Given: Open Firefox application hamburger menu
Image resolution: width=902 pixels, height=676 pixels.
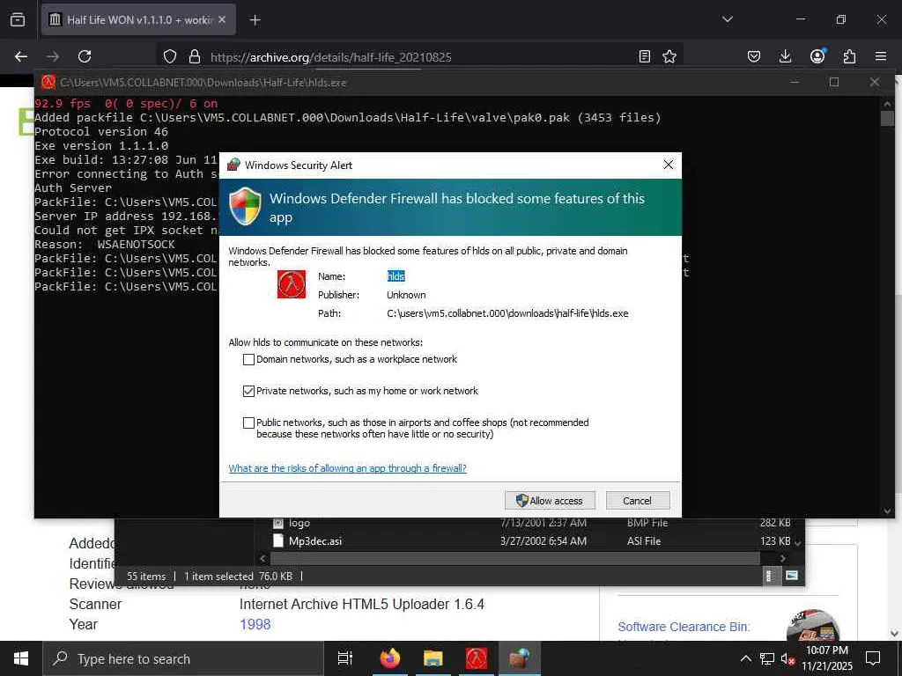Looking at the screenshot, I should coord(881,56).
